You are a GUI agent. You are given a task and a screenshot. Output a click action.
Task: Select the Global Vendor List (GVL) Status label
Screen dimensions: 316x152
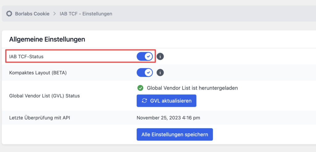coord(44,96)
